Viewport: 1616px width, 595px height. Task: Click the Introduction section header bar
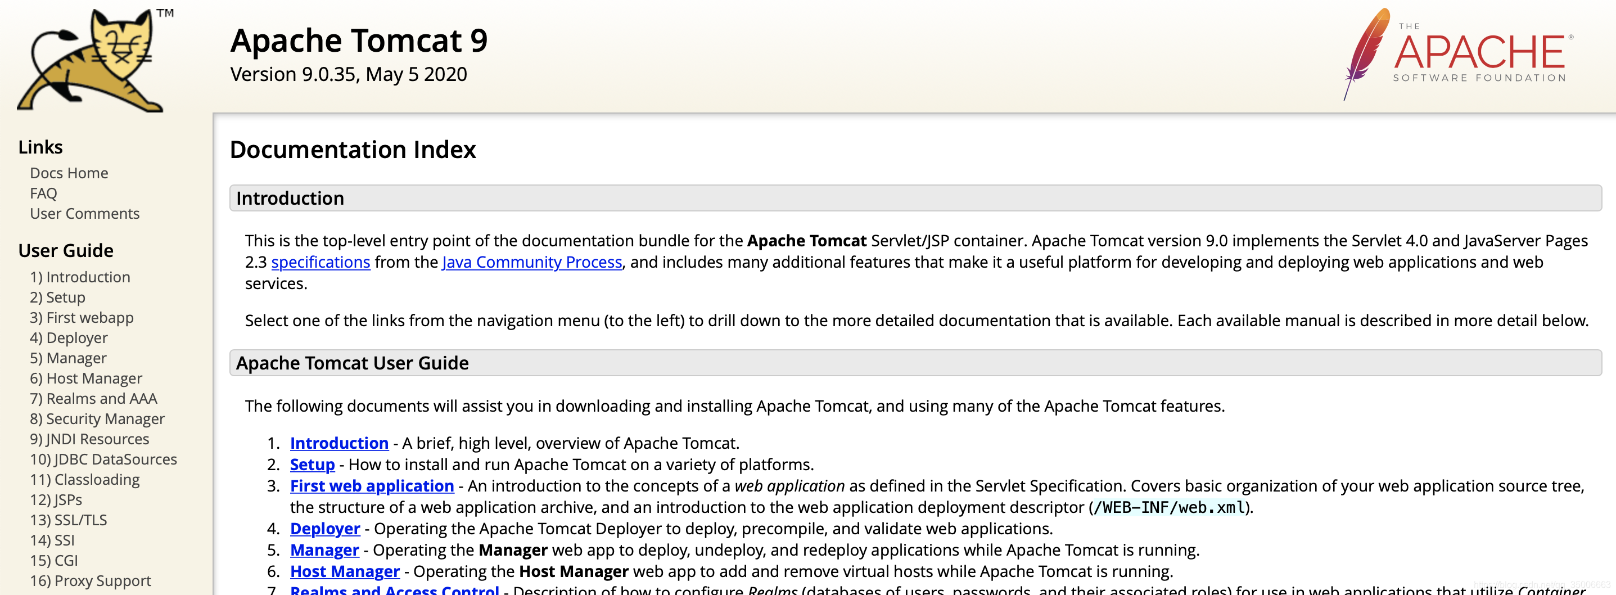pyautogui.click(x=915, y=198)
